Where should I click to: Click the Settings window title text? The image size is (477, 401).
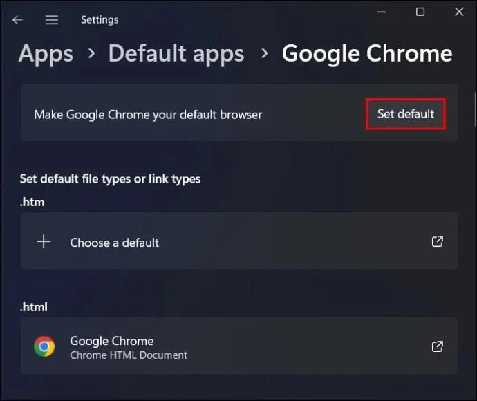click(x=100, y=20)
